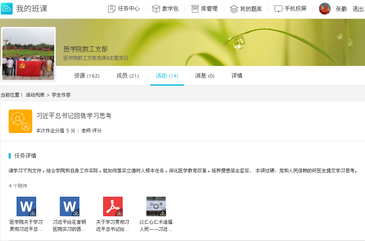Screen dimensions: 365x241
Task: Click 退出 to log out
Action: click(x=358, y=9)
